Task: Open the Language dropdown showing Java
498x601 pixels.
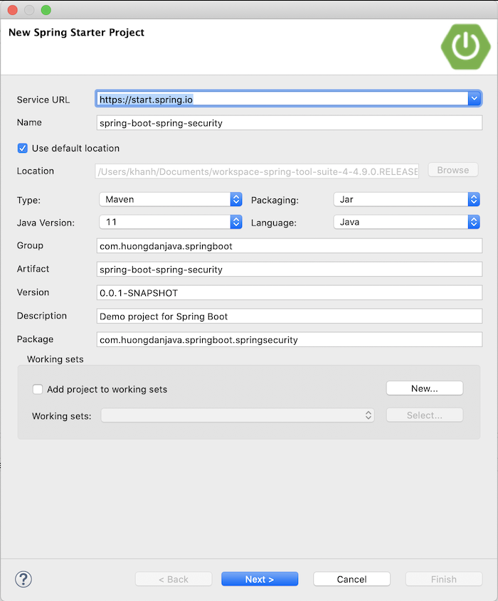Action: (x=473, y=222)
